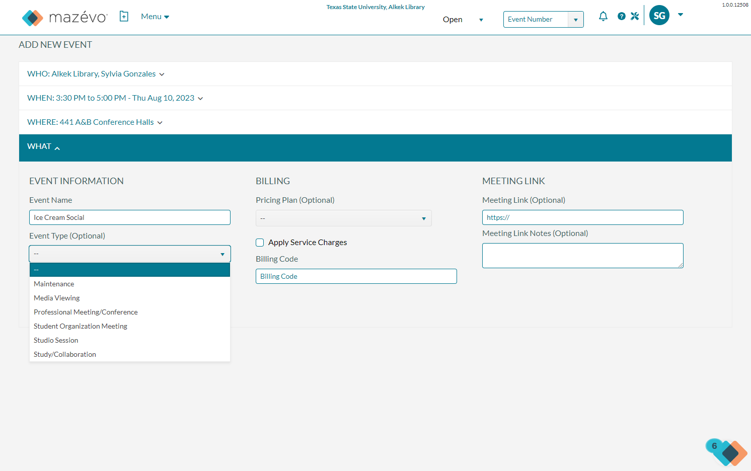Click the Mazévo logo icon
This screenshot has width=751, height=471.
[x=33, y=18]
